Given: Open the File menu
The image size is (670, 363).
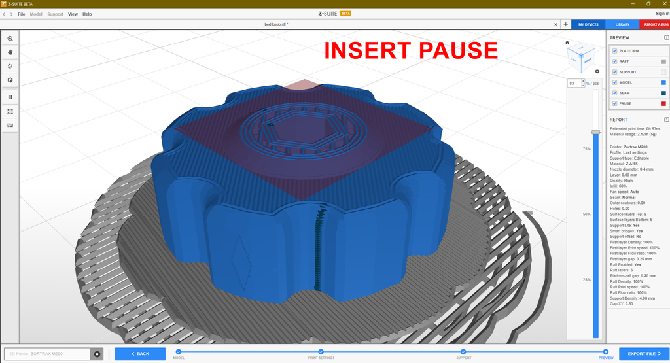Looking at the screenshot, I should click(22, 14).
